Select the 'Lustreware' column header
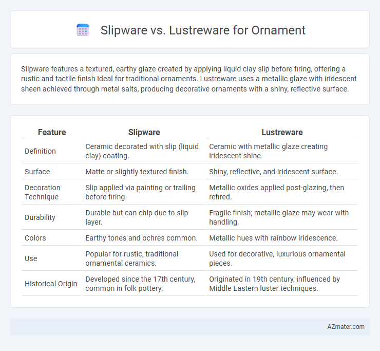This screenshot has width=380, height=351. tap(282, 132)
